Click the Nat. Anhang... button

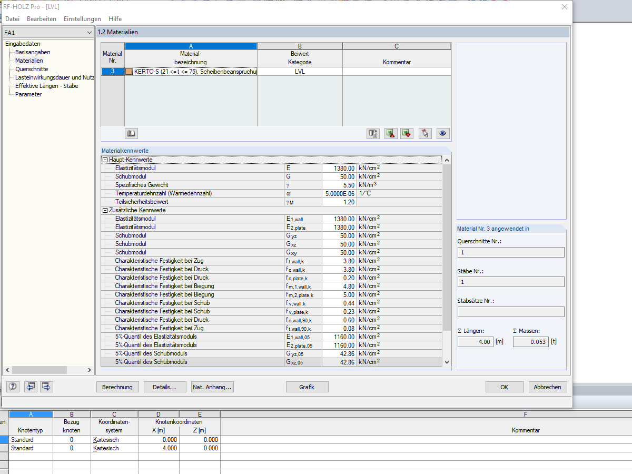pyautogui.click(x=212, y=387)
